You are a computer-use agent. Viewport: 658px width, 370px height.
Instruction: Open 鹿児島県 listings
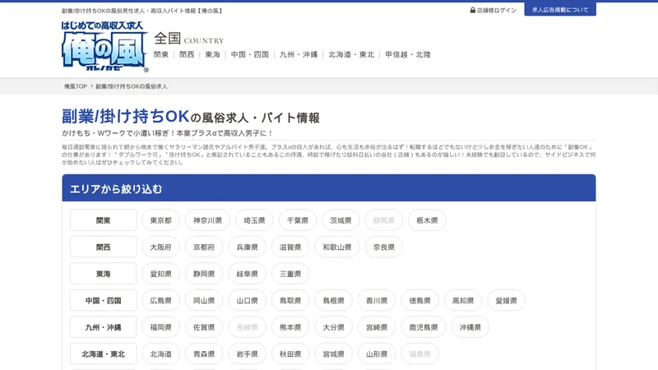424,327
